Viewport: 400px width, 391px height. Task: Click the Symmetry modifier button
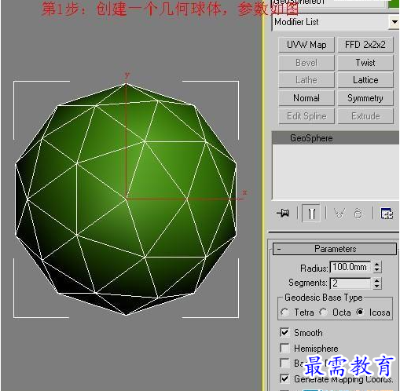(x=365, y=98)
